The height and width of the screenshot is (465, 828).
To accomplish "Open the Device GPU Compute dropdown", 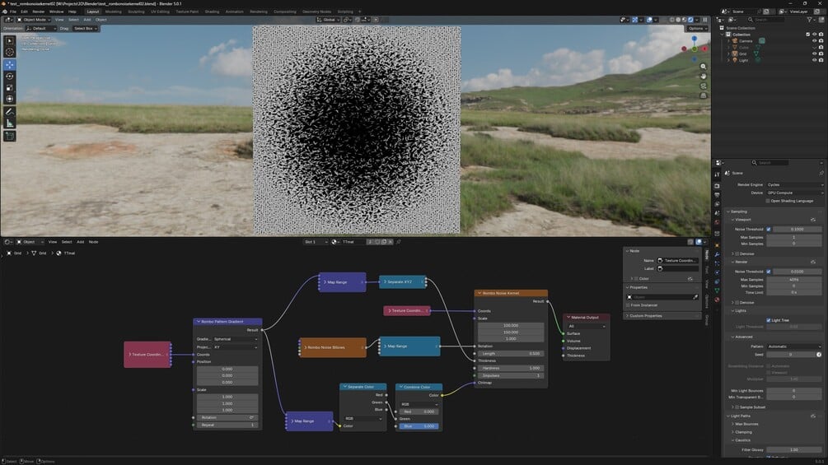I will (795, 193).
